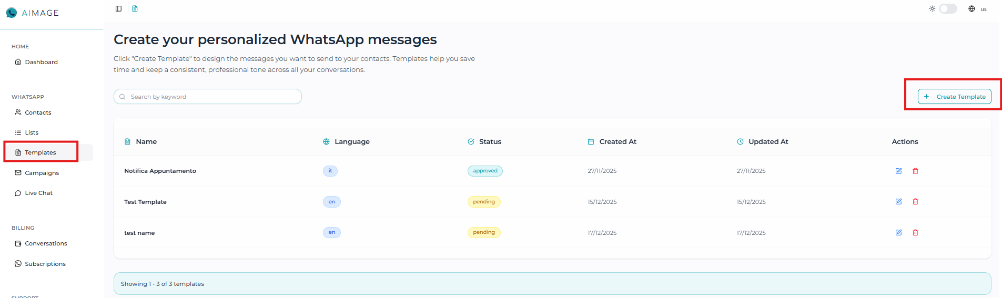Screen dimensions: 1002x298
Task: Open the Lists menu item
Action: 32,132
